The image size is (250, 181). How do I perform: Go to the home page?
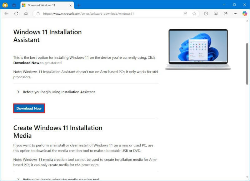point(26,13)
